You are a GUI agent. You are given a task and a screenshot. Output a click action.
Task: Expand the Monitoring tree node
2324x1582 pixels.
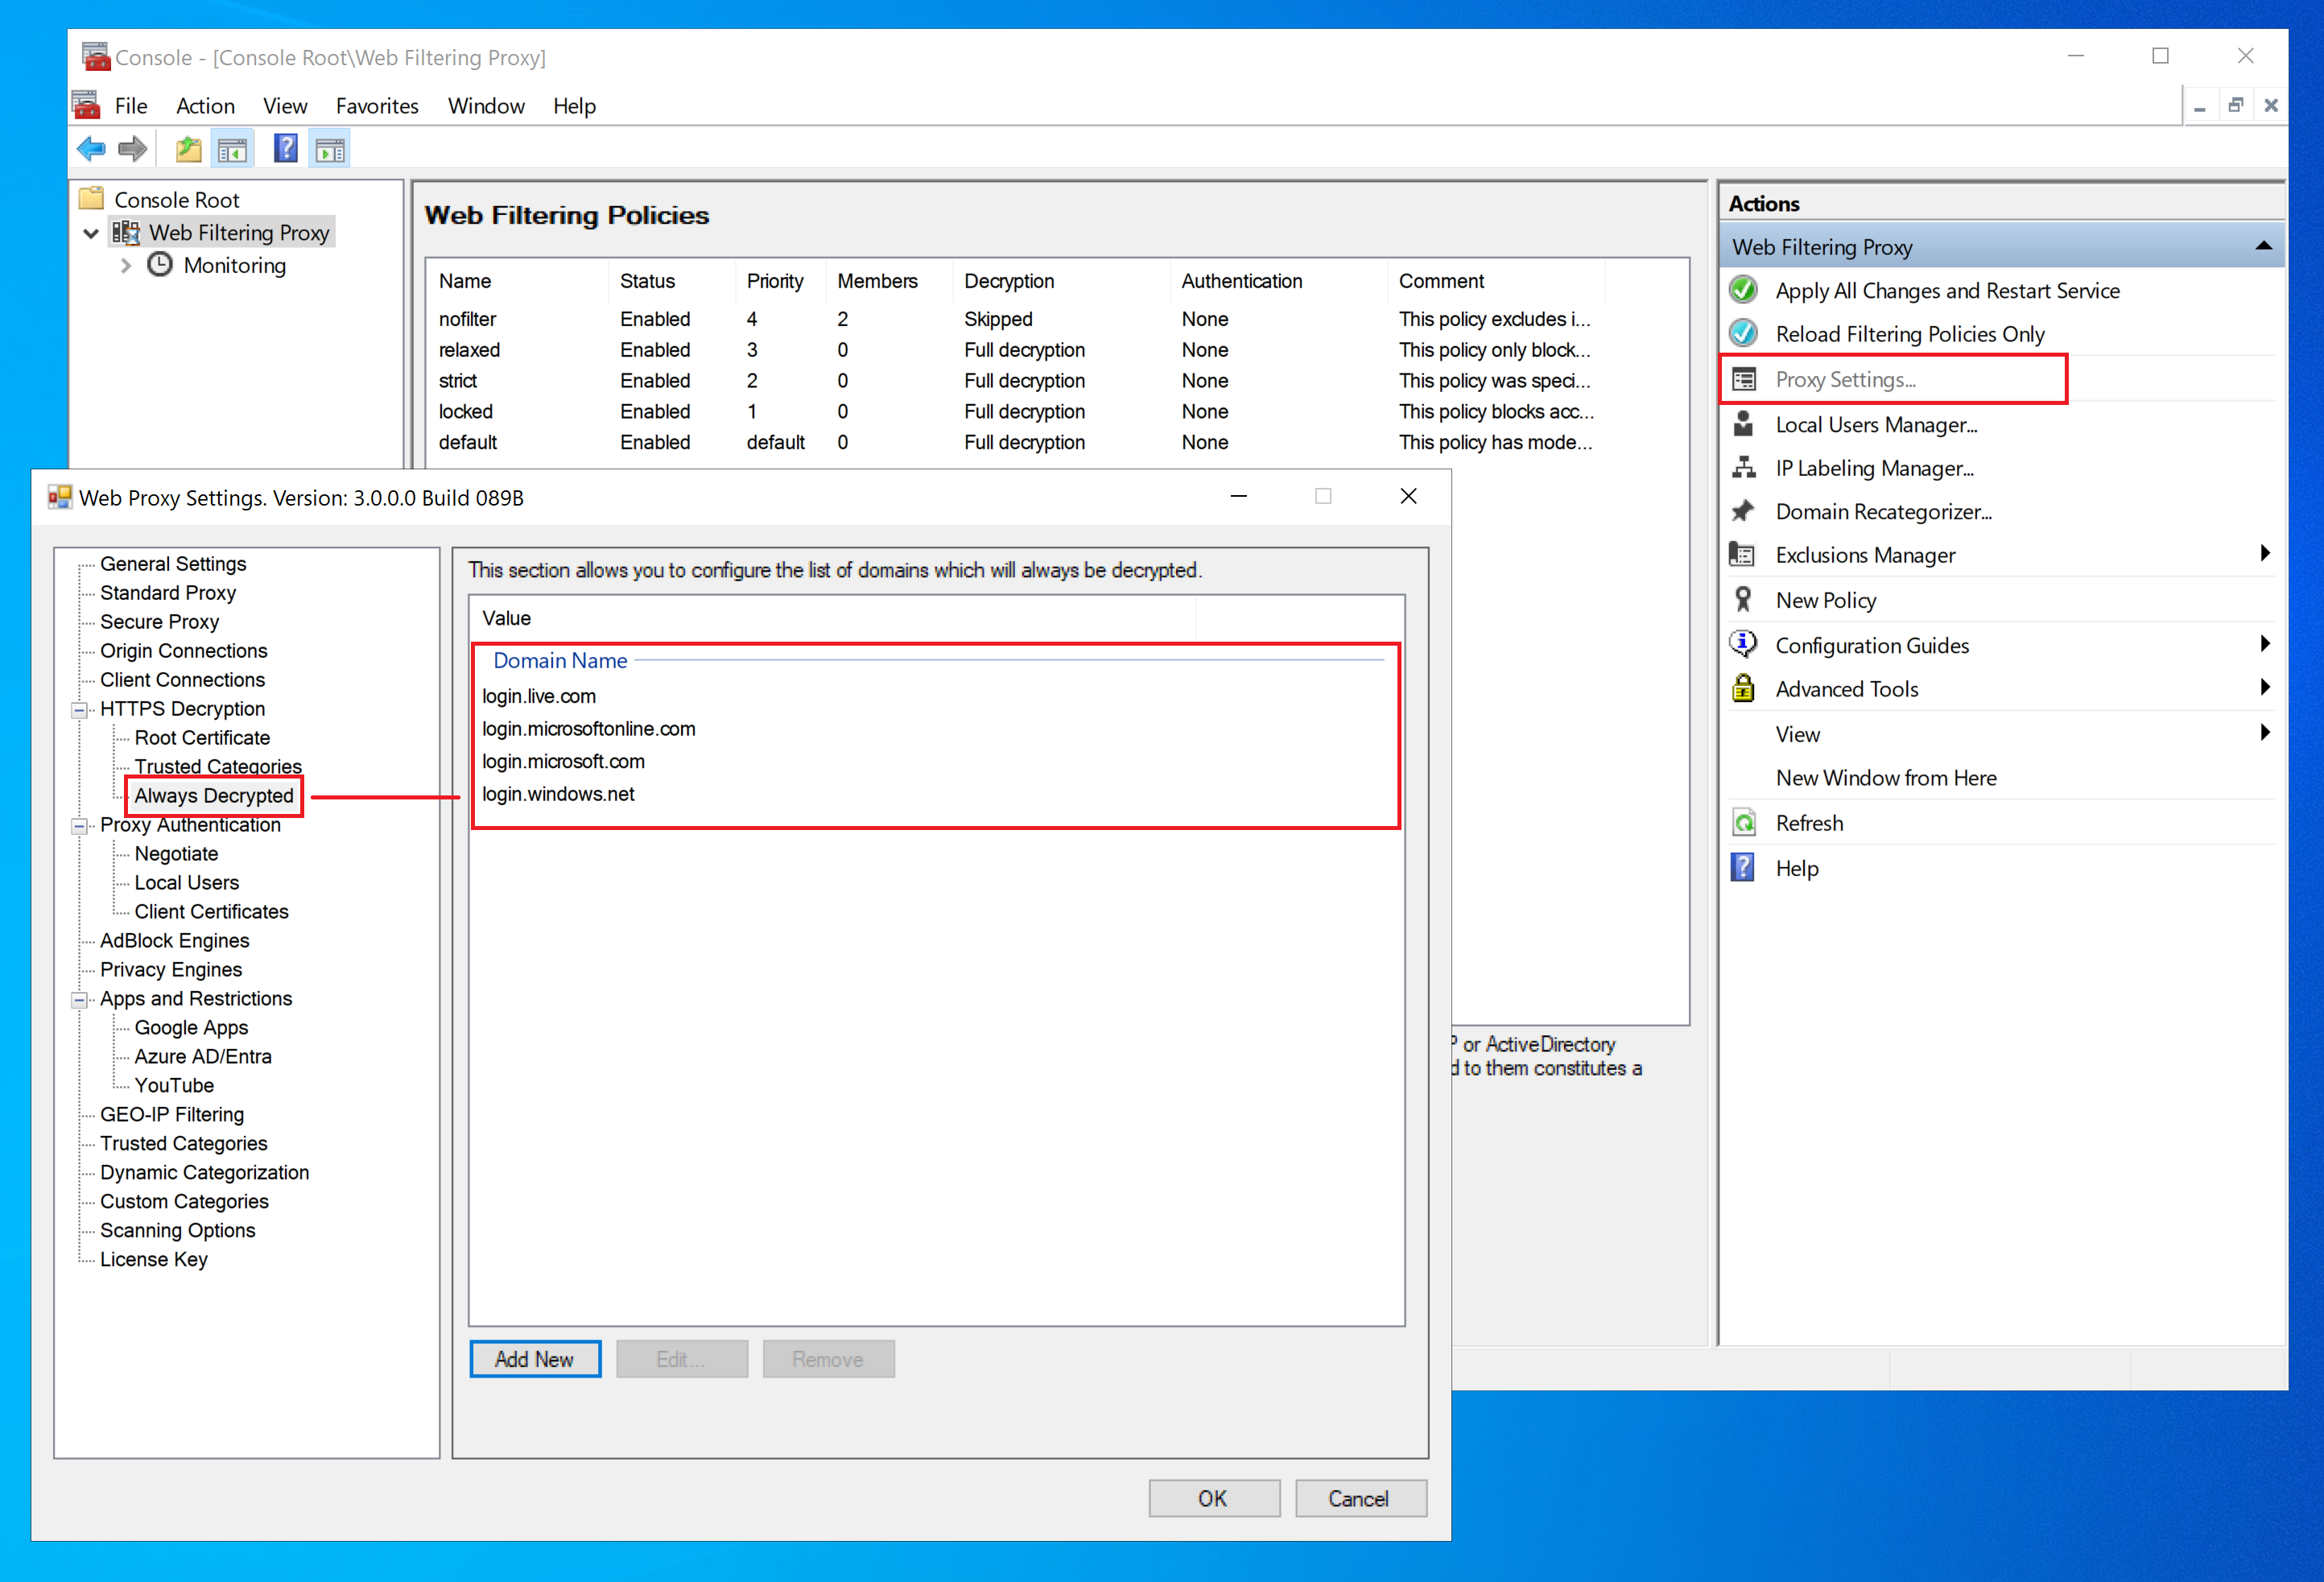point(126,266)
